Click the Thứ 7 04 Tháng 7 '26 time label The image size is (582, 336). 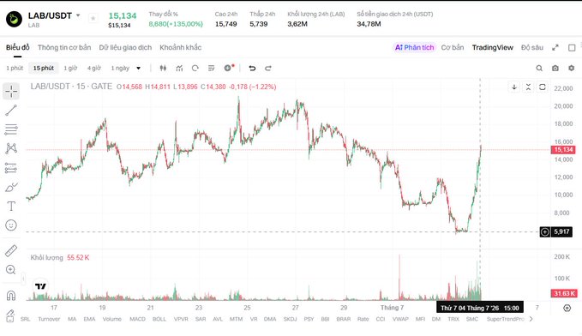[479, 308]
